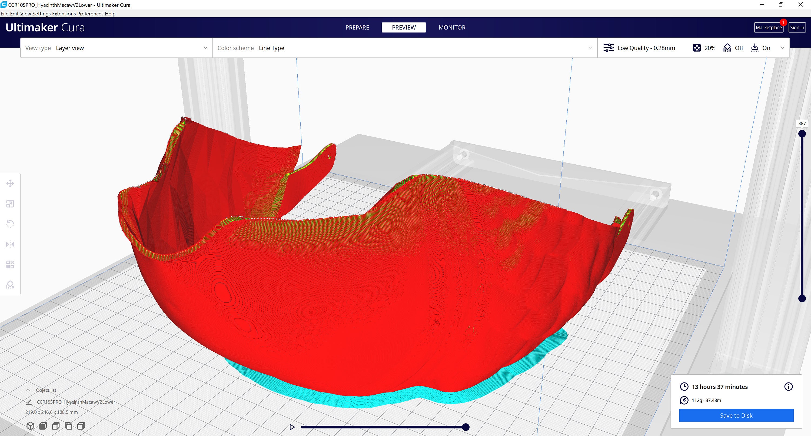The width and height of the screenshot is (811, 436).
Task: Open the Marketplace
Action: coord(769,27)
